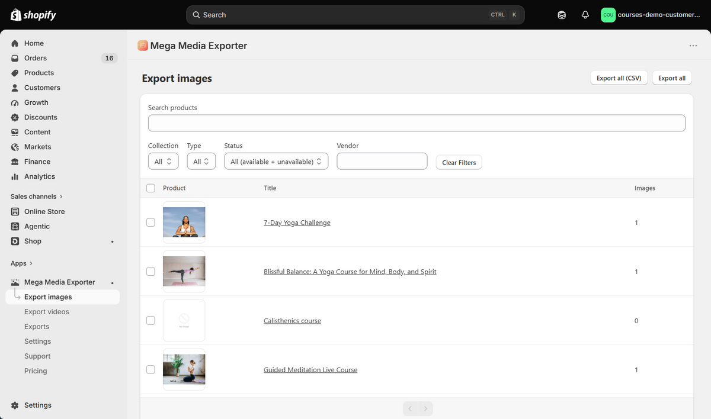This screenshot has width=711, height=419.
Task: Check the Calisthenics course row checkbox
Action: click(150, 321)
